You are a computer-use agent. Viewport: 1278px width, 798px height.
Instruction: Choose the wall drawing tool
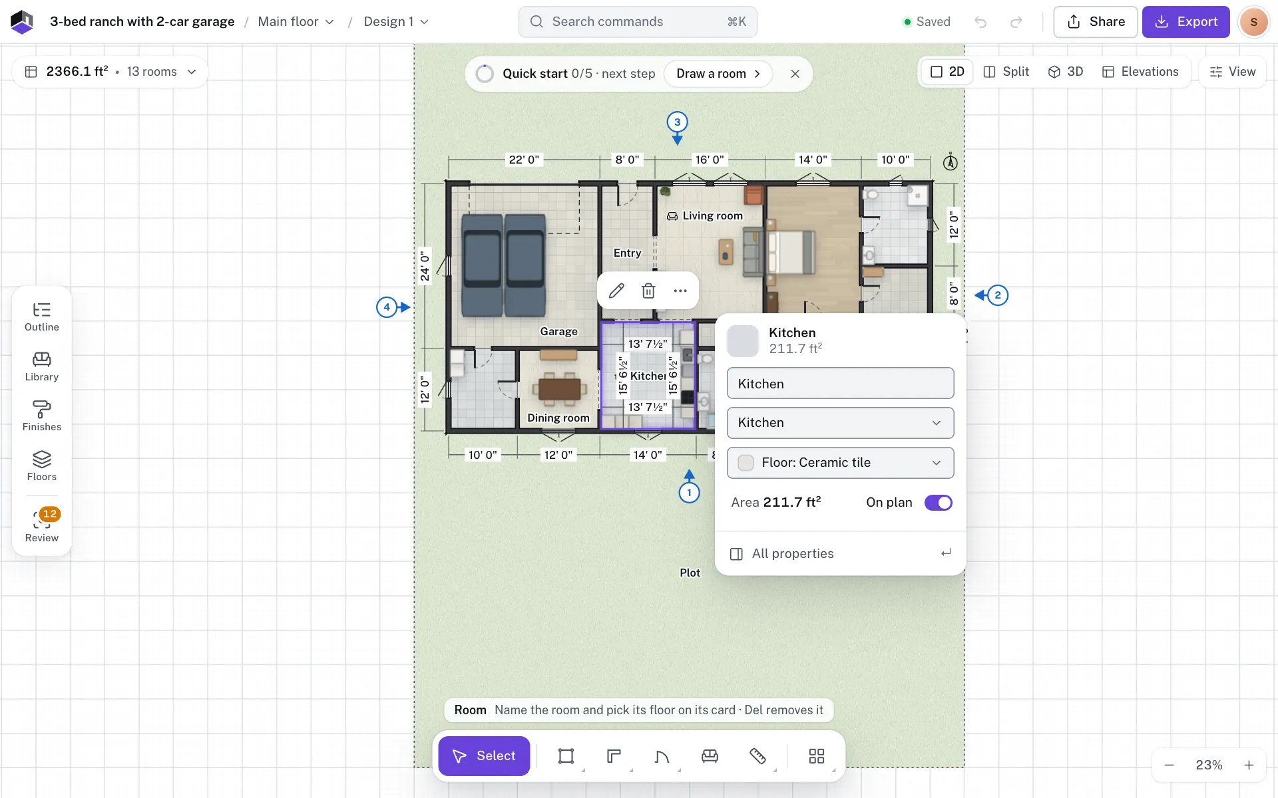coord(614,756)
